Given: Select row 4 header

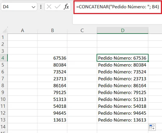Looking at the screenshot, I should [4, 58].
